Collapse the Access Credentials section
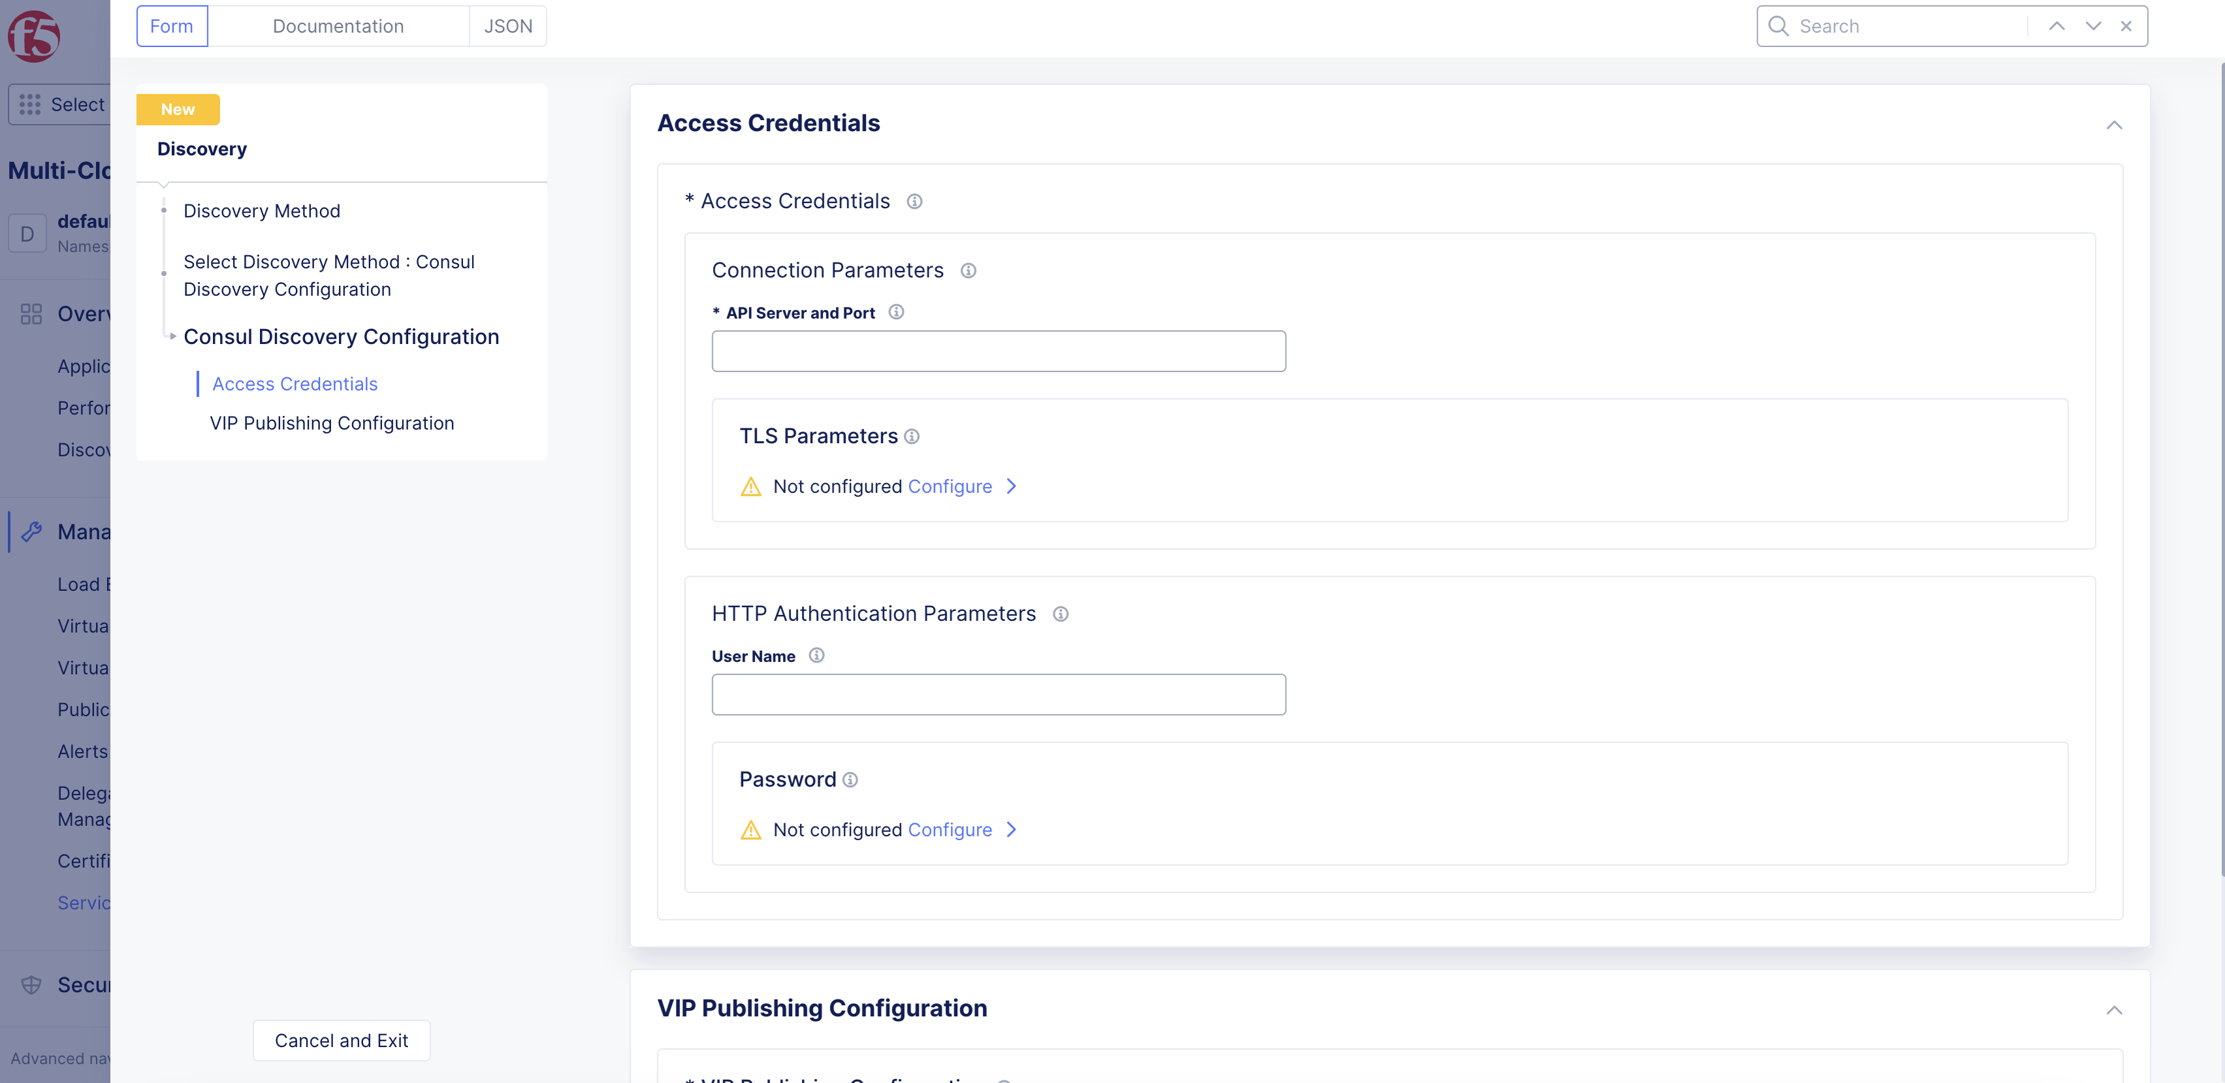The image size is (2225, 1083). click(2115, 125)
